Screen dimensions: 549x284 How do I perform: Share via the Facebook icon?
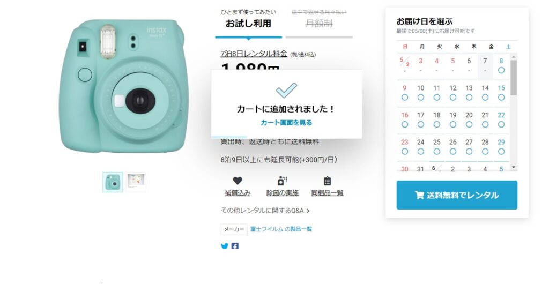pos(235,246)
